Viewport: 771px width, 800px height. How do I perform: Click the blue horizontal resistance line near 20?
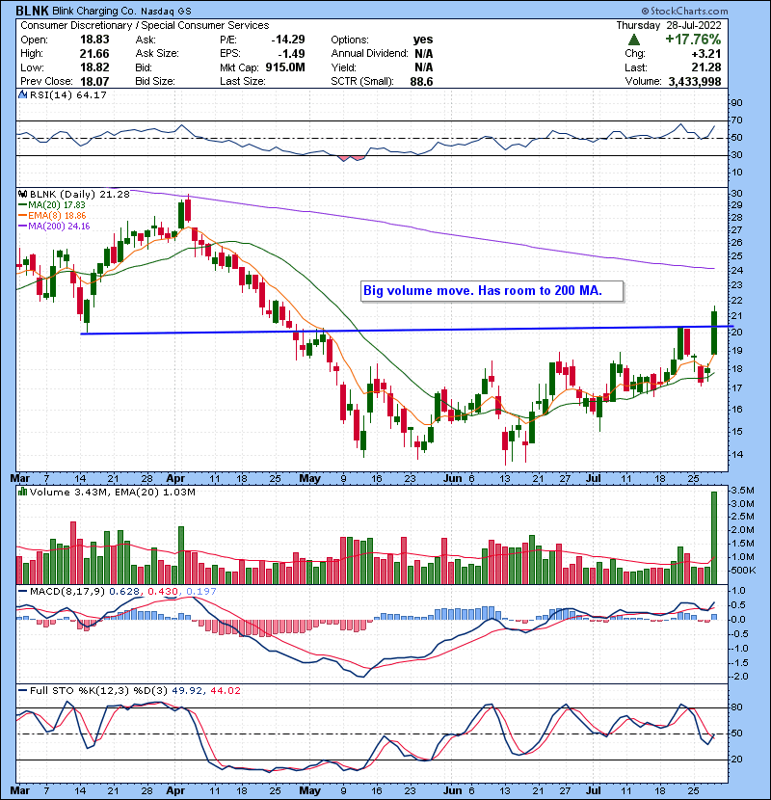point(407,330)
